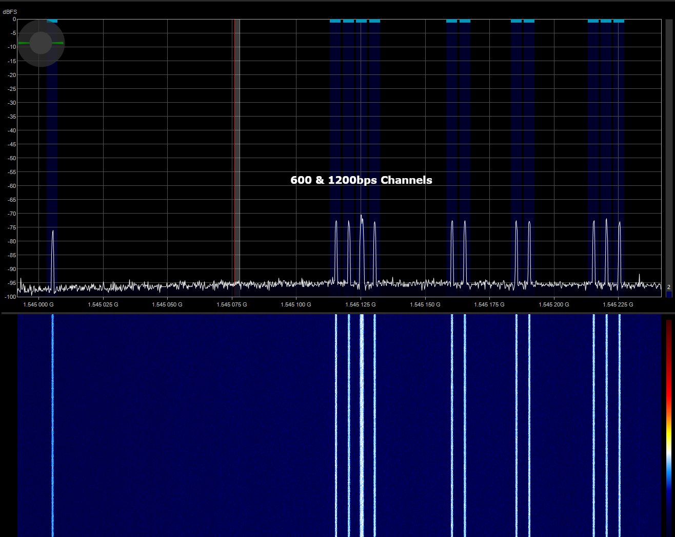
Task: Click the 1.545 000 G frequency label
Action: coord(37,304)
